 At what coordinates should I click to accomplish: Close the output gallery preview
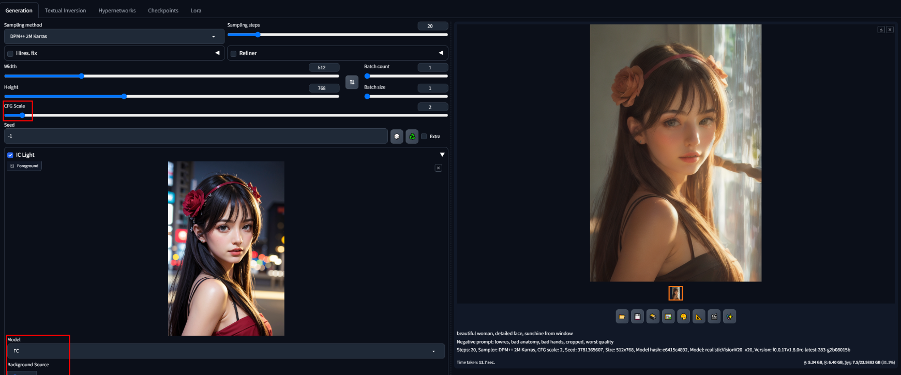click(890, 29)
